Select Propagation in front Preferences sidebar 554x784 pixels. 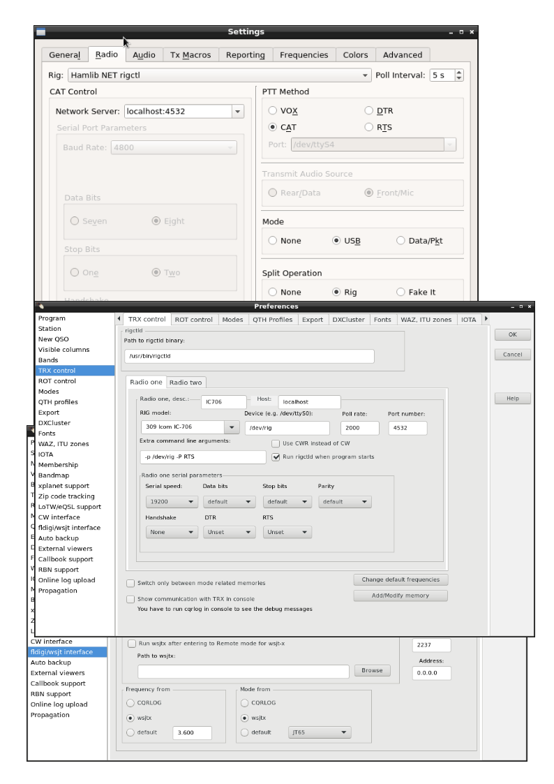57,591
